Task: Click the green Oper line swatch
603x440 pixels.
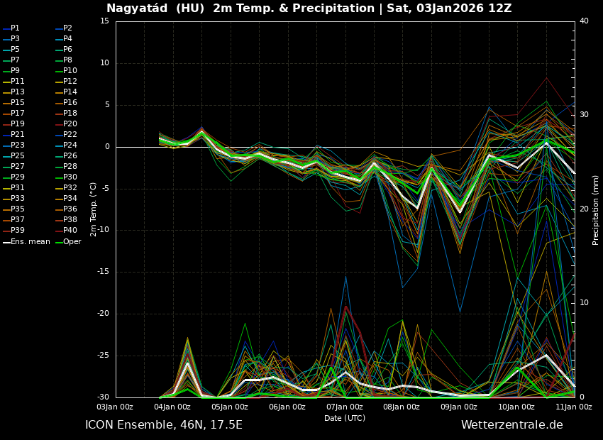Action: pos(59,242)
